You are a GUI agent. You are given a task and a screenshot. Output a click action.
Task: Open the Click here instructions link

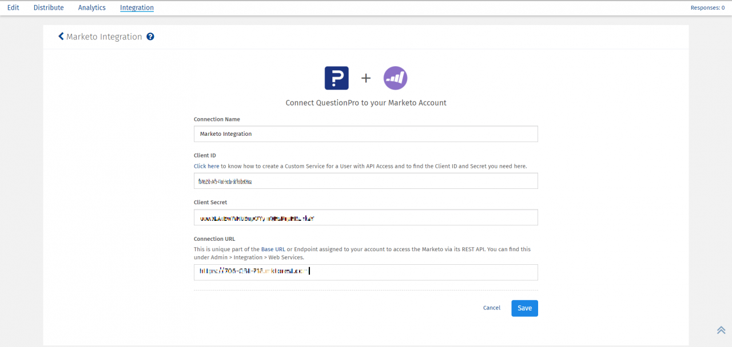pyautogui.click(x=206, y=166)
